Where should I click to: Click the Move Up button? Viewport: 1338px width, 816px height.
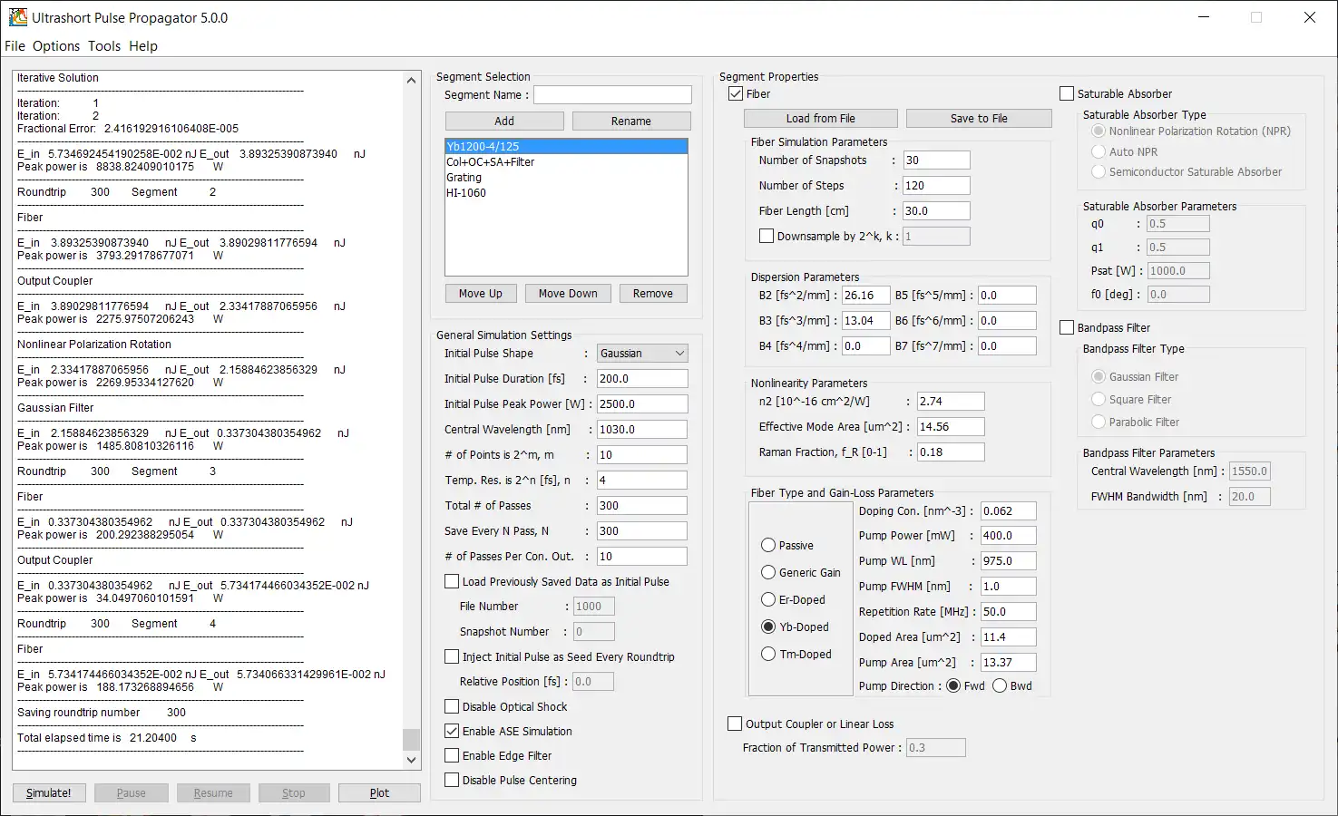(x=481, y=294)
